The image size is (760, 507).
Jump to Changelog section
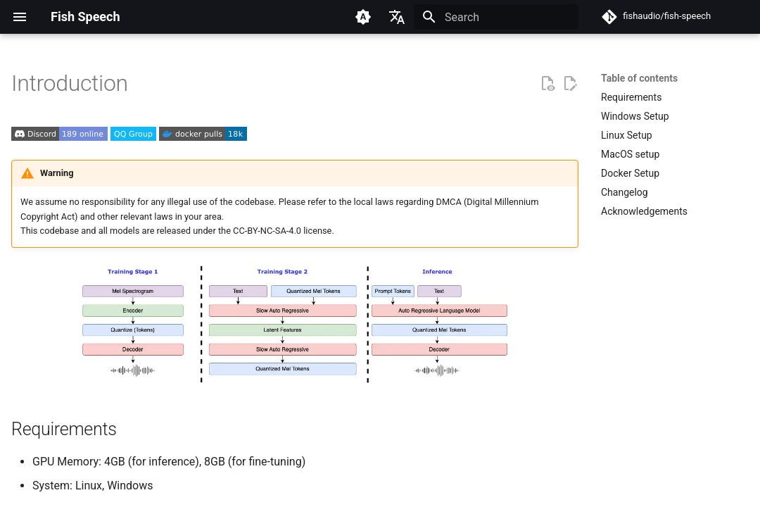tap(623, 192)
